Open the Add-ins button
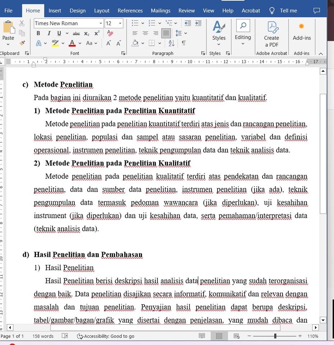The image size is (334, 345). 302,32
